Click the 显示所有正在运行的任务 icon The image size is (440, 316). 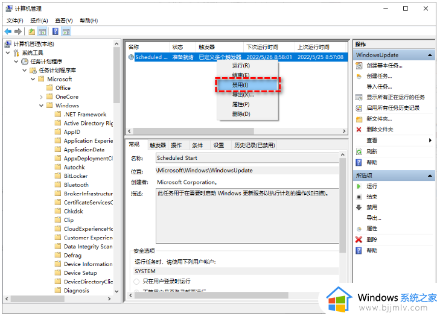click(359, 97)
